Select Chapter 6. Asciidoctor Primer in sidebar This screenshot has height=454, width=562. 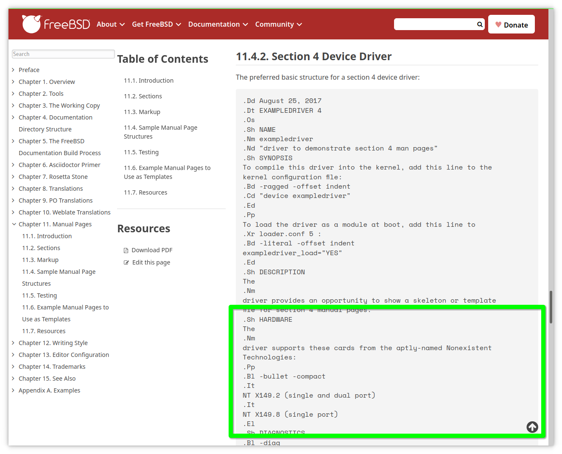[x=59, y=165]
